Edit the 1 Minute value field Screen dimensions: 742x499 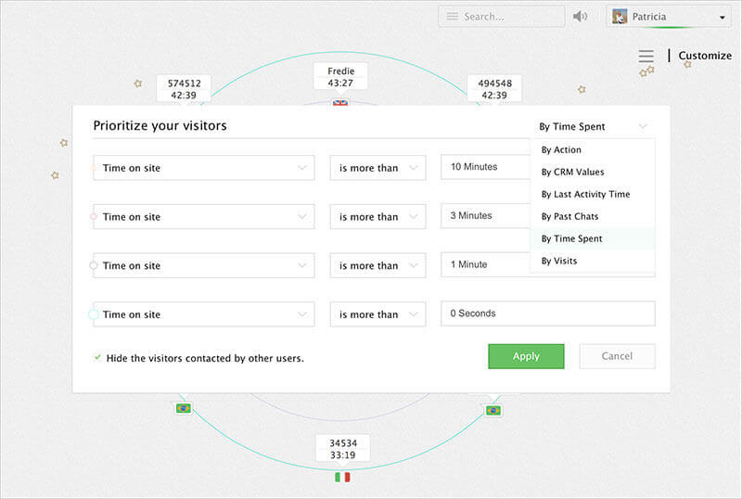(485, 264)
